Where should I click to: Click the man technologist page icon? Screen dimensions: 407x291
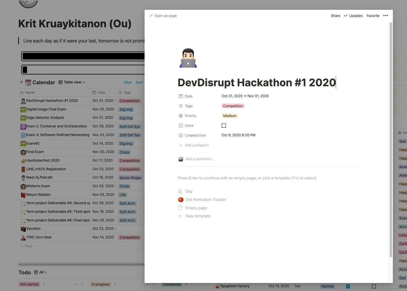coord(188,58)
